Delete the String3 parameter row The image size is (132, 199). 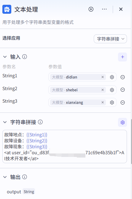[123, 102]
